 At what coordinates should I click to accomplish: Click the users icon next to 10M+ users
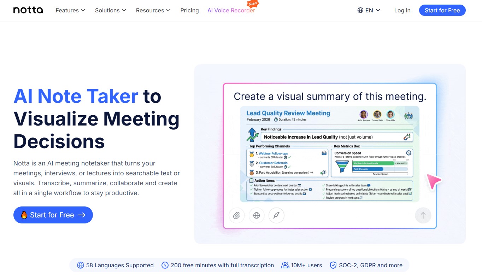[x=285, y=265]
